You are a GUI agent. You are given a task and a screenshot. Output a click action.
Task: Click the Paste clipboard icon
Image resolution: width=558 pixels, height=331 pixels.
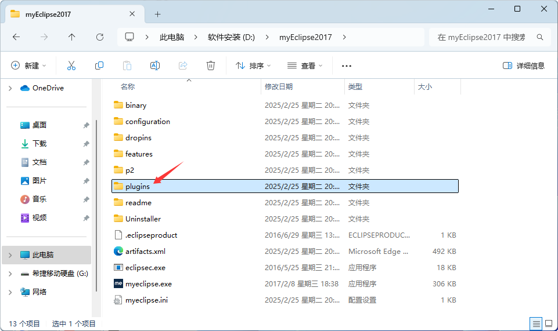click(127, 66)
